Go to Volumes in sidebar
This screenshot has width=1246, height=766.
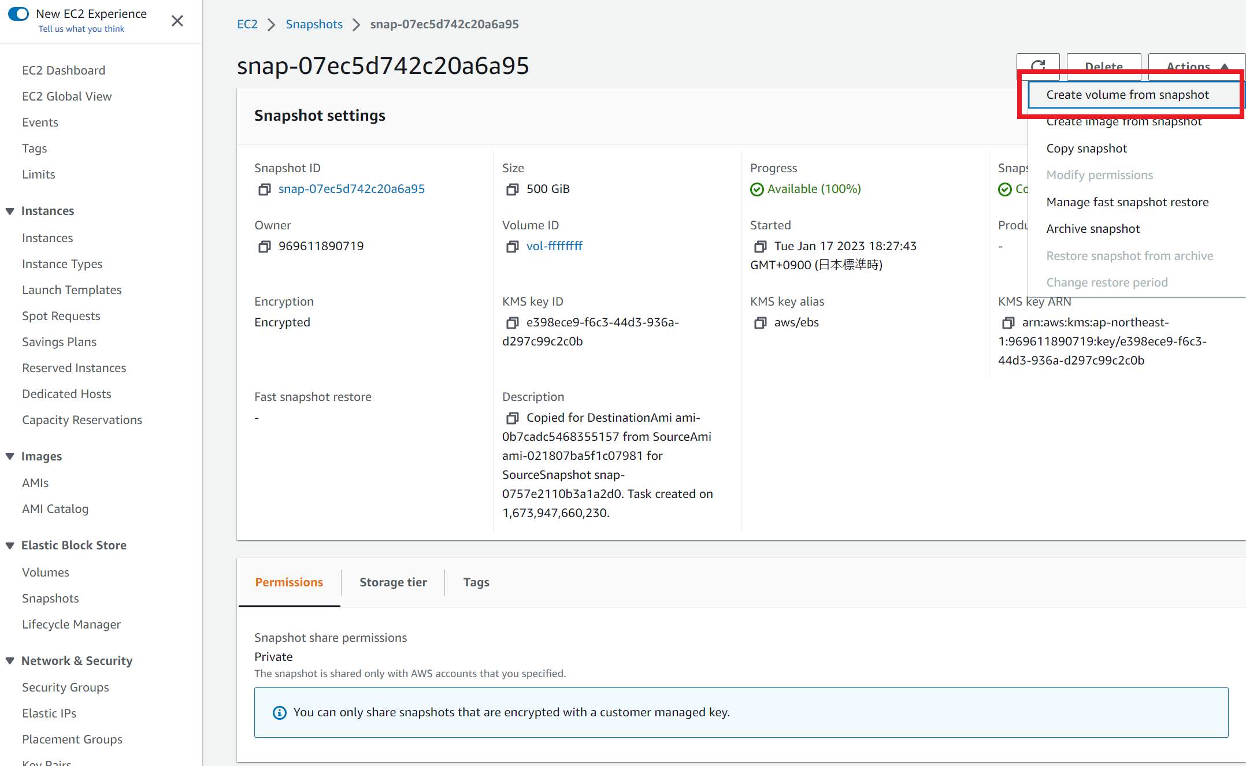pyautogui.click(x=46, y=572)
